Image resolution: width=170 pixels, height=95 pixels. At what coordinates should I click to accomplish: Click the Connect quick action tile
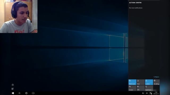[x=132, y=88]
